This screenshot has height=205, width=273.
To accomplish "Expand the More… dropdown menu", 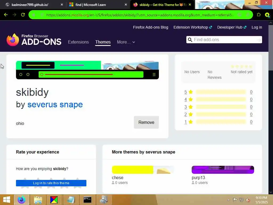I will click(126, 42).
